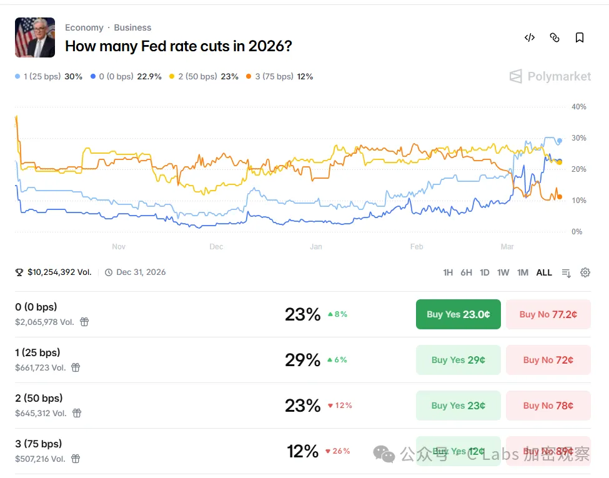Buy Yes at 23.0¢ for 0 bps
This screenshot has width=609, height=478.
458,314
